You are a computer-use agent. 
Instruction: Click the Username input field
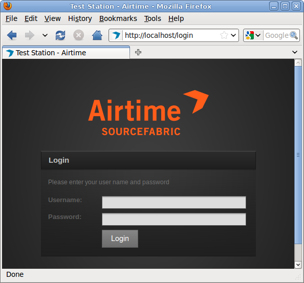point(174,202)
